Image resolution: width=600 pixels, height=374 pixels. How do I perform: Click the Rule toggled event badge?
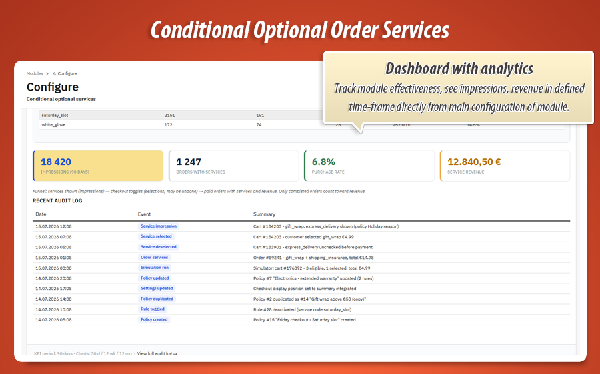pos(152,309)
